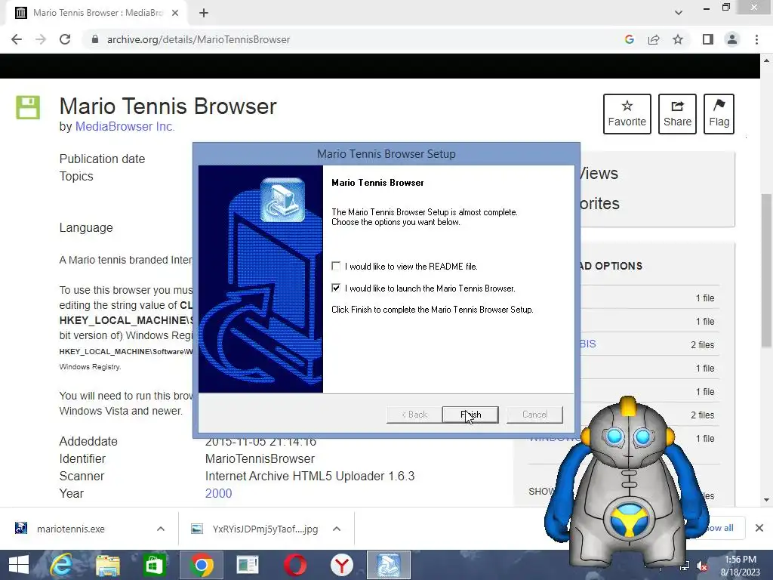Open the MediaBrowser Inc. creator link
This screenshot has height=580, width=773.
pyautogui.click(x=125, y=127)
